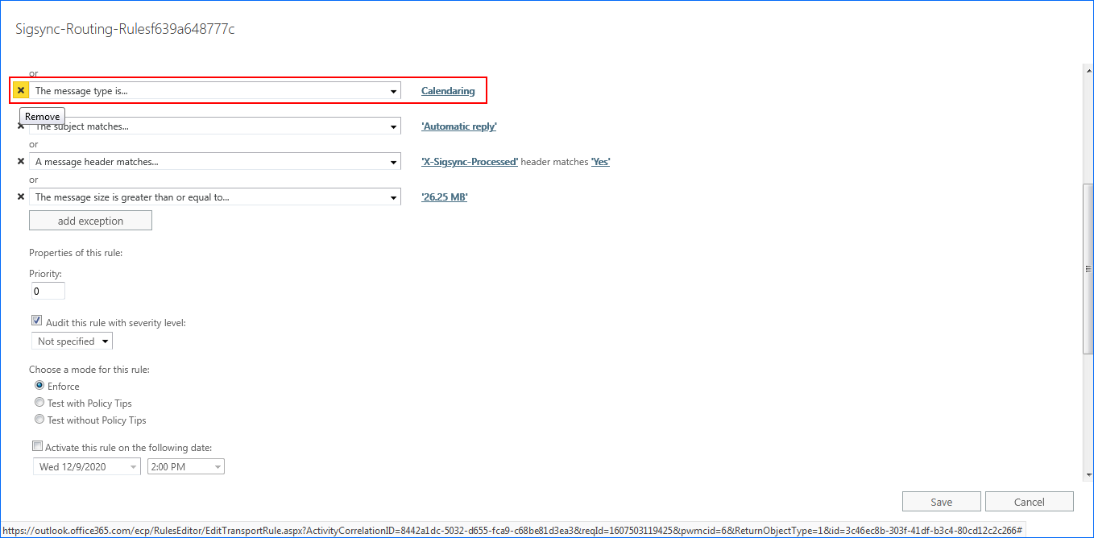Edit the 26.25 MB size value
The image size is (1094, 538).
[x=444, y=197]
